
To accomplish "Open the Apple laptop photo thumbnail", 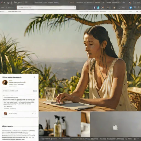I will coord(116,124).
